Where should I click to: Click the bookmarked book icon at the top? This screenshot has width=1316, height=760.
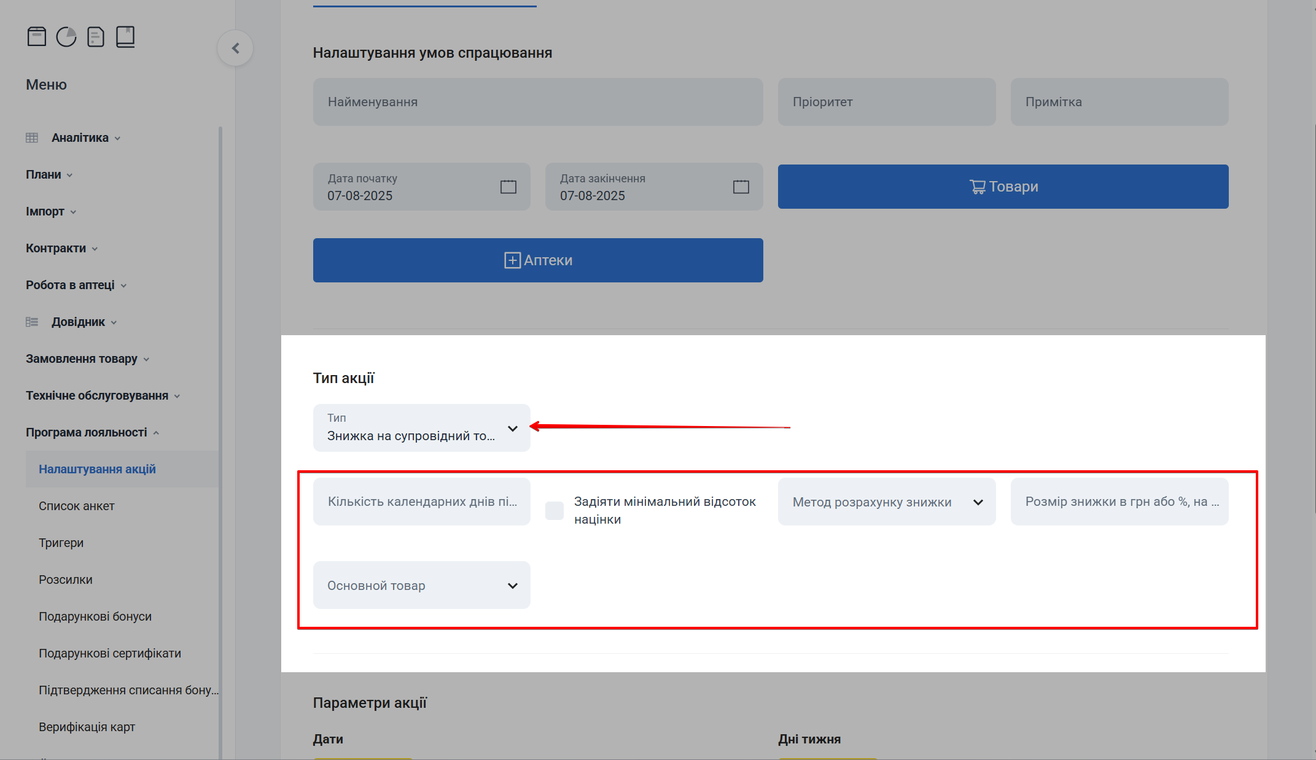pos(125,36)
